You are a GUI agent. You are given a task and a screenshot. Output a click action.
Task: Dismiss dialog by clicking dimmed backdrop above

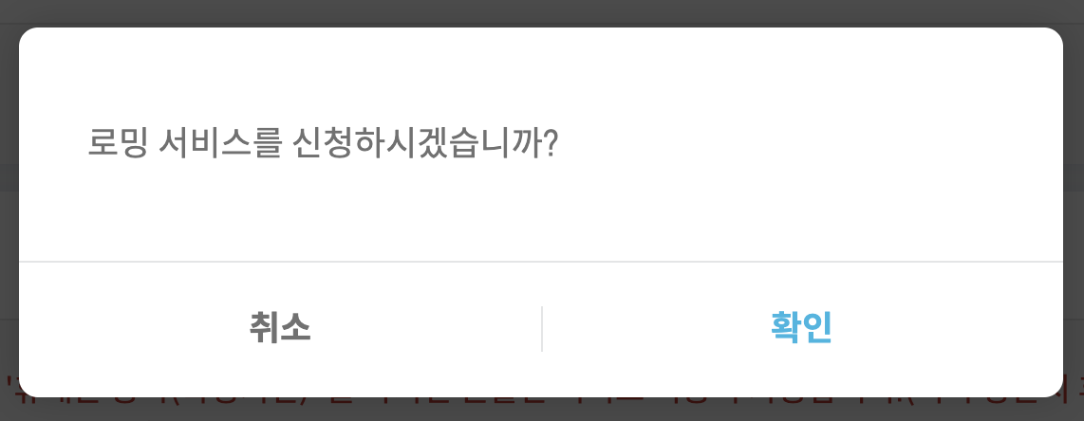(x=542, y=12)
